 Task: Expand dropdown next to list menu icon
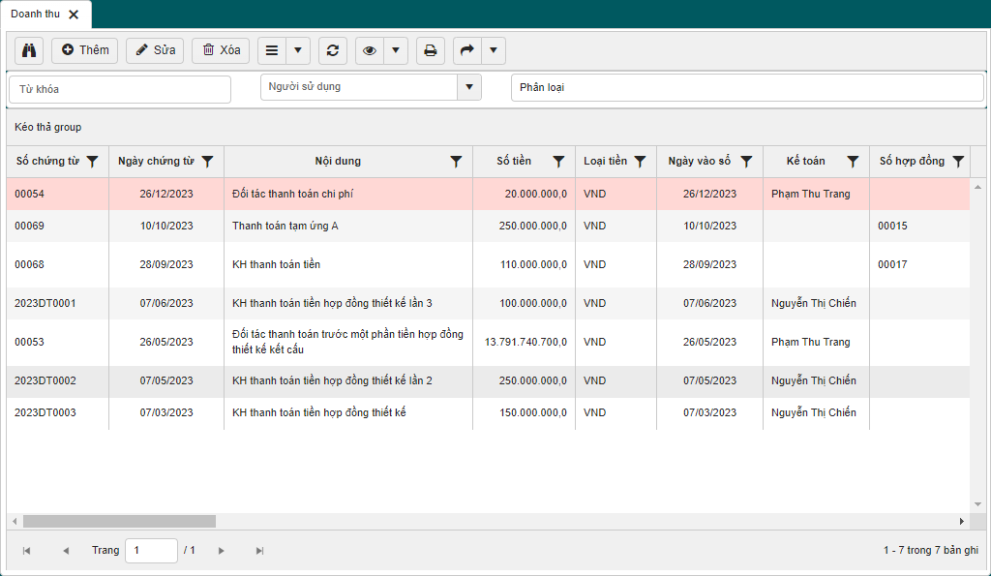tap(298, 50)
